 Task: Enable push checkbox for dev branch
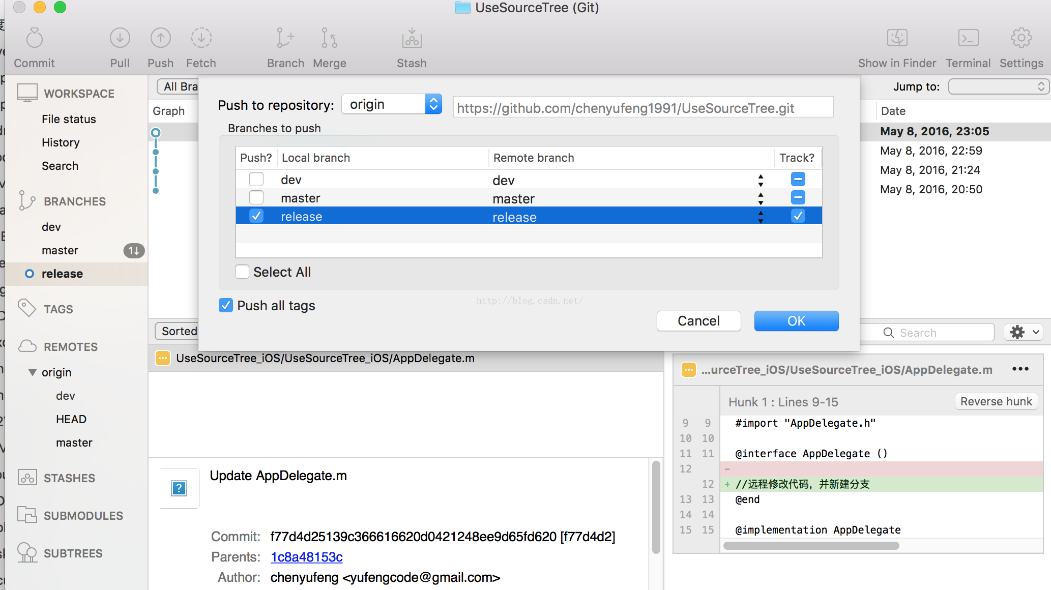click(x=256, y=179)
